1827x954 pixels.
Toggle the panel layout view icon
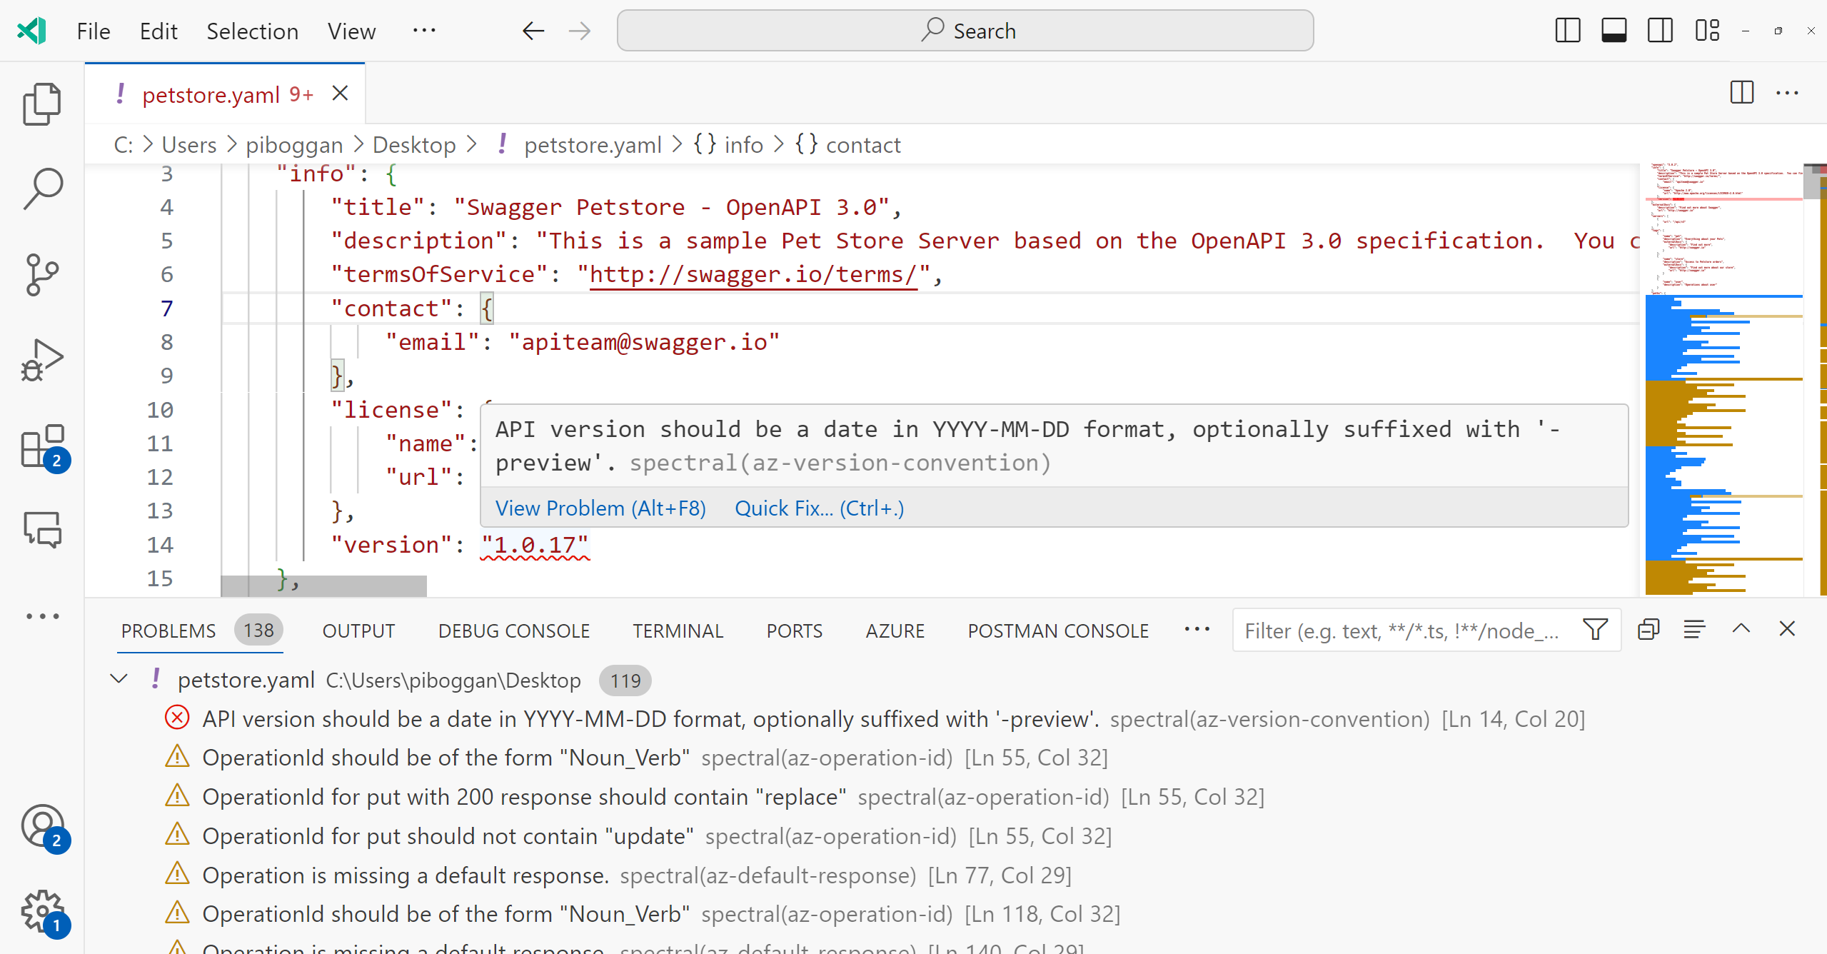pyautogui.click(x=1614, y=30)
